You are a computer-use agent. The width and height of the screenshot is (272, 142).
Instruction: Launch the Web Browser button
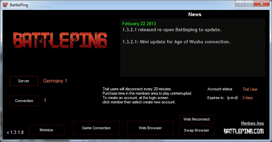click(x=150, y=128)
